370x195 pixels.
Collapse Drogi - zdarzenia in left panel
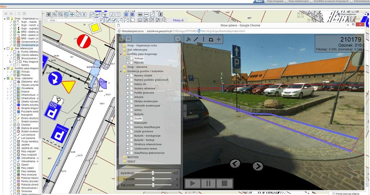(x=5, y=78)
